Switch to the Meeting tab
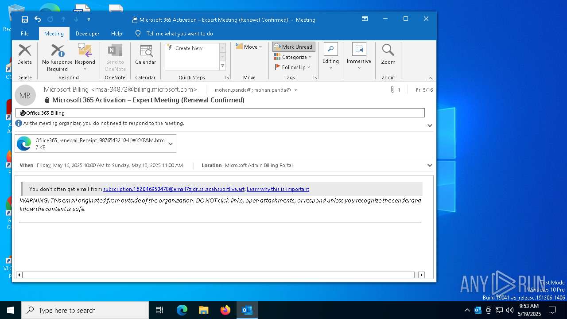567x319 pixels. click(x=54, y=34)
